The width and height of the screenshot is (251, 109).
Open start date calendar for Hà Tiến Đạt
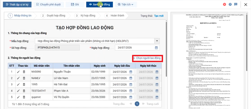click(131, 84)
